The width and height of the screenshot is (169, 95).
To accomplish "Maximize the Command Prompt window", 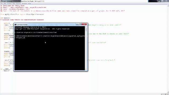I will [x=80, y=24].
